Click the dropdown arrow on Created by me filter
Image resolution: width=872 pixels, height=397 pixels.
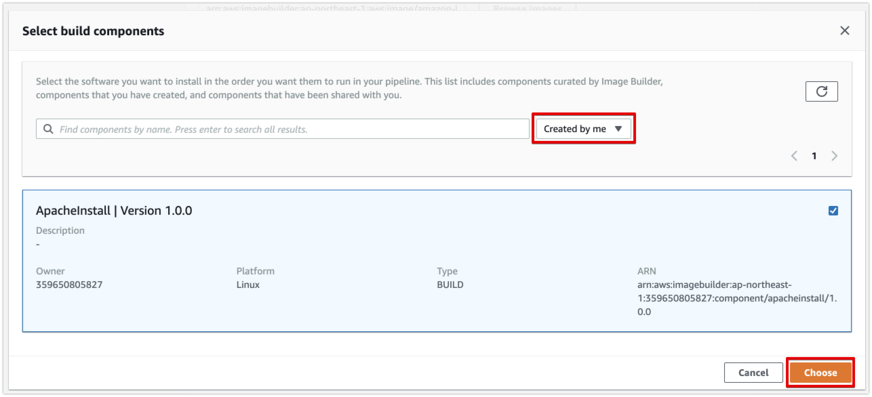point(618,128)
